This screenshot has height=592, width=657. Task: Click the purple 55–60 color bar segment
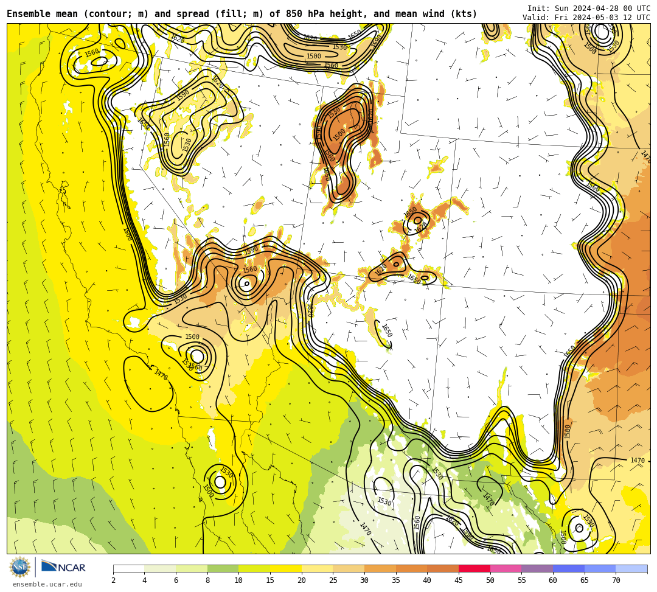[x=537, y=568]
